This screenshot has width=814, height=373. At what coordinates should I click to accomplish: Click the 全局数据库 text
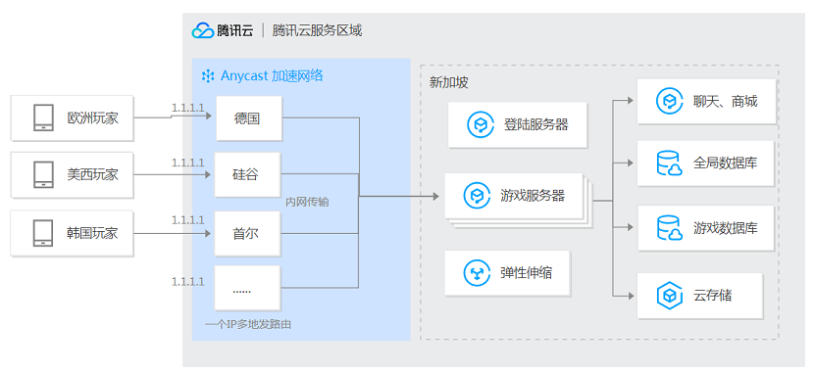click(x=725, y=163)
